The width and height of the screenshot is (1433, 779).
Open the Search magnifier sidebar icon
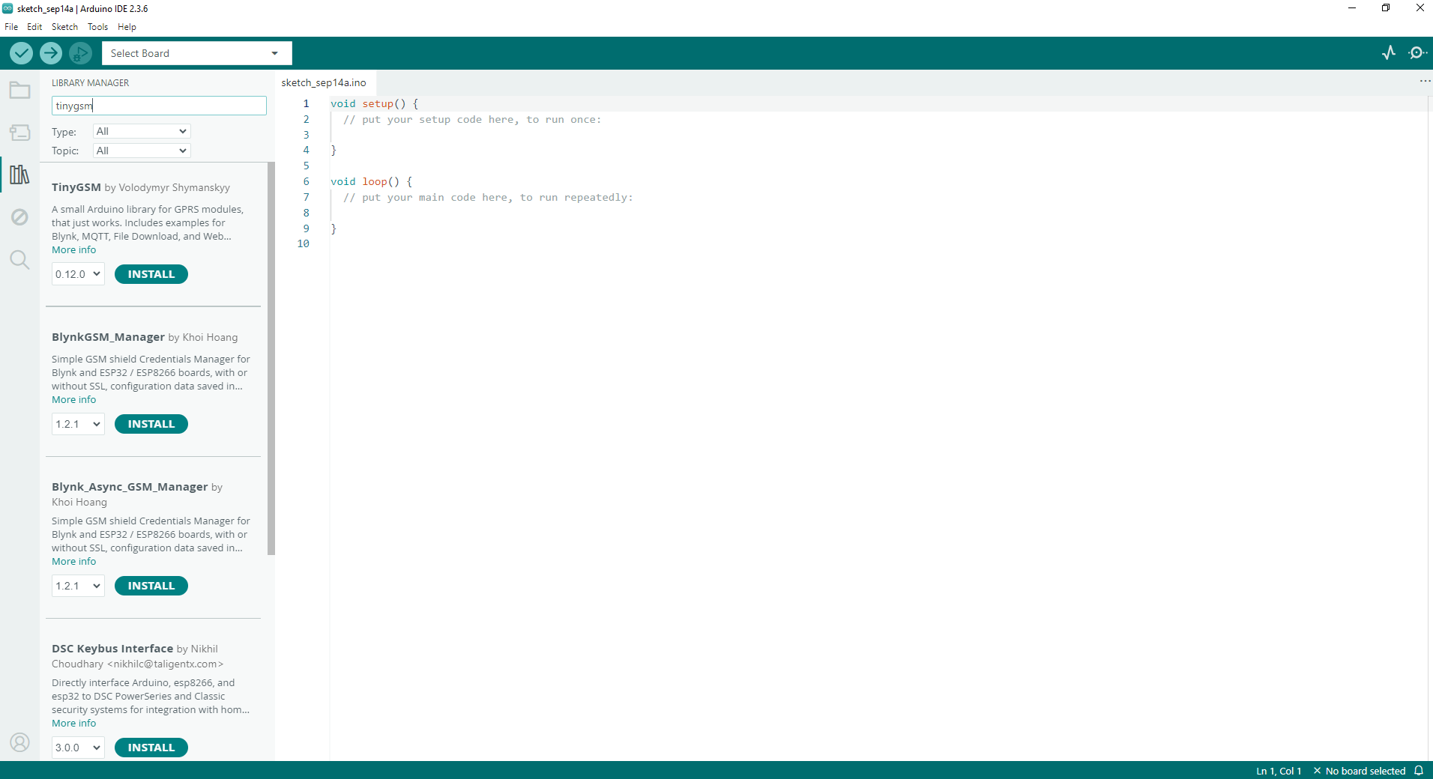point(19,260)
